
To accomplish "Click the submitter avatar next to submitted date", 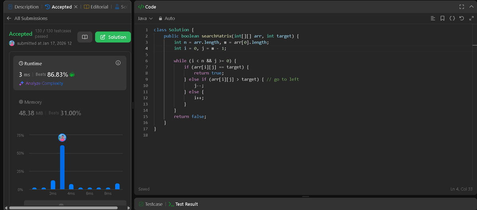I will pyautogui.click(x=12, y=43).
